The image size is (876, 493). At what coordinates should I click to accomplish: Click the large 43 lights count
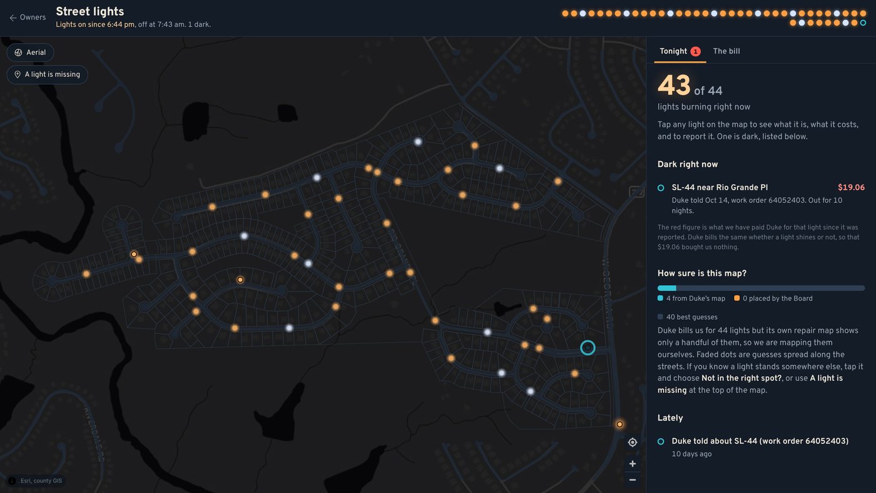(674, 86)
